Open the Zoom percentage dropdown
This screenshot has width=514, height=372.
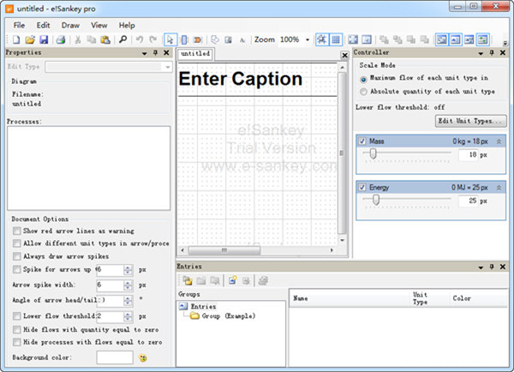point(308,39)
